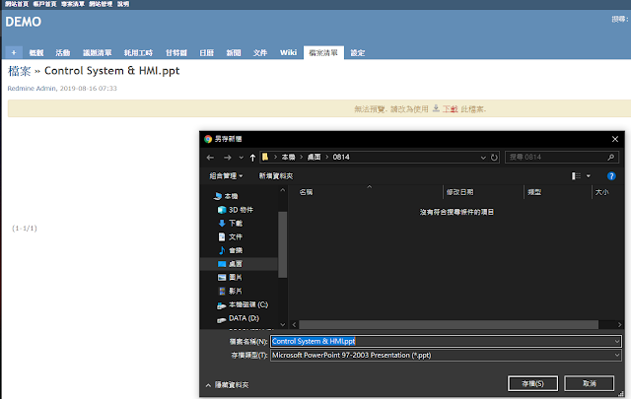Select DATA (D:) drive
The width and height of the screenshot is (631, 399).
click(239, 318)
